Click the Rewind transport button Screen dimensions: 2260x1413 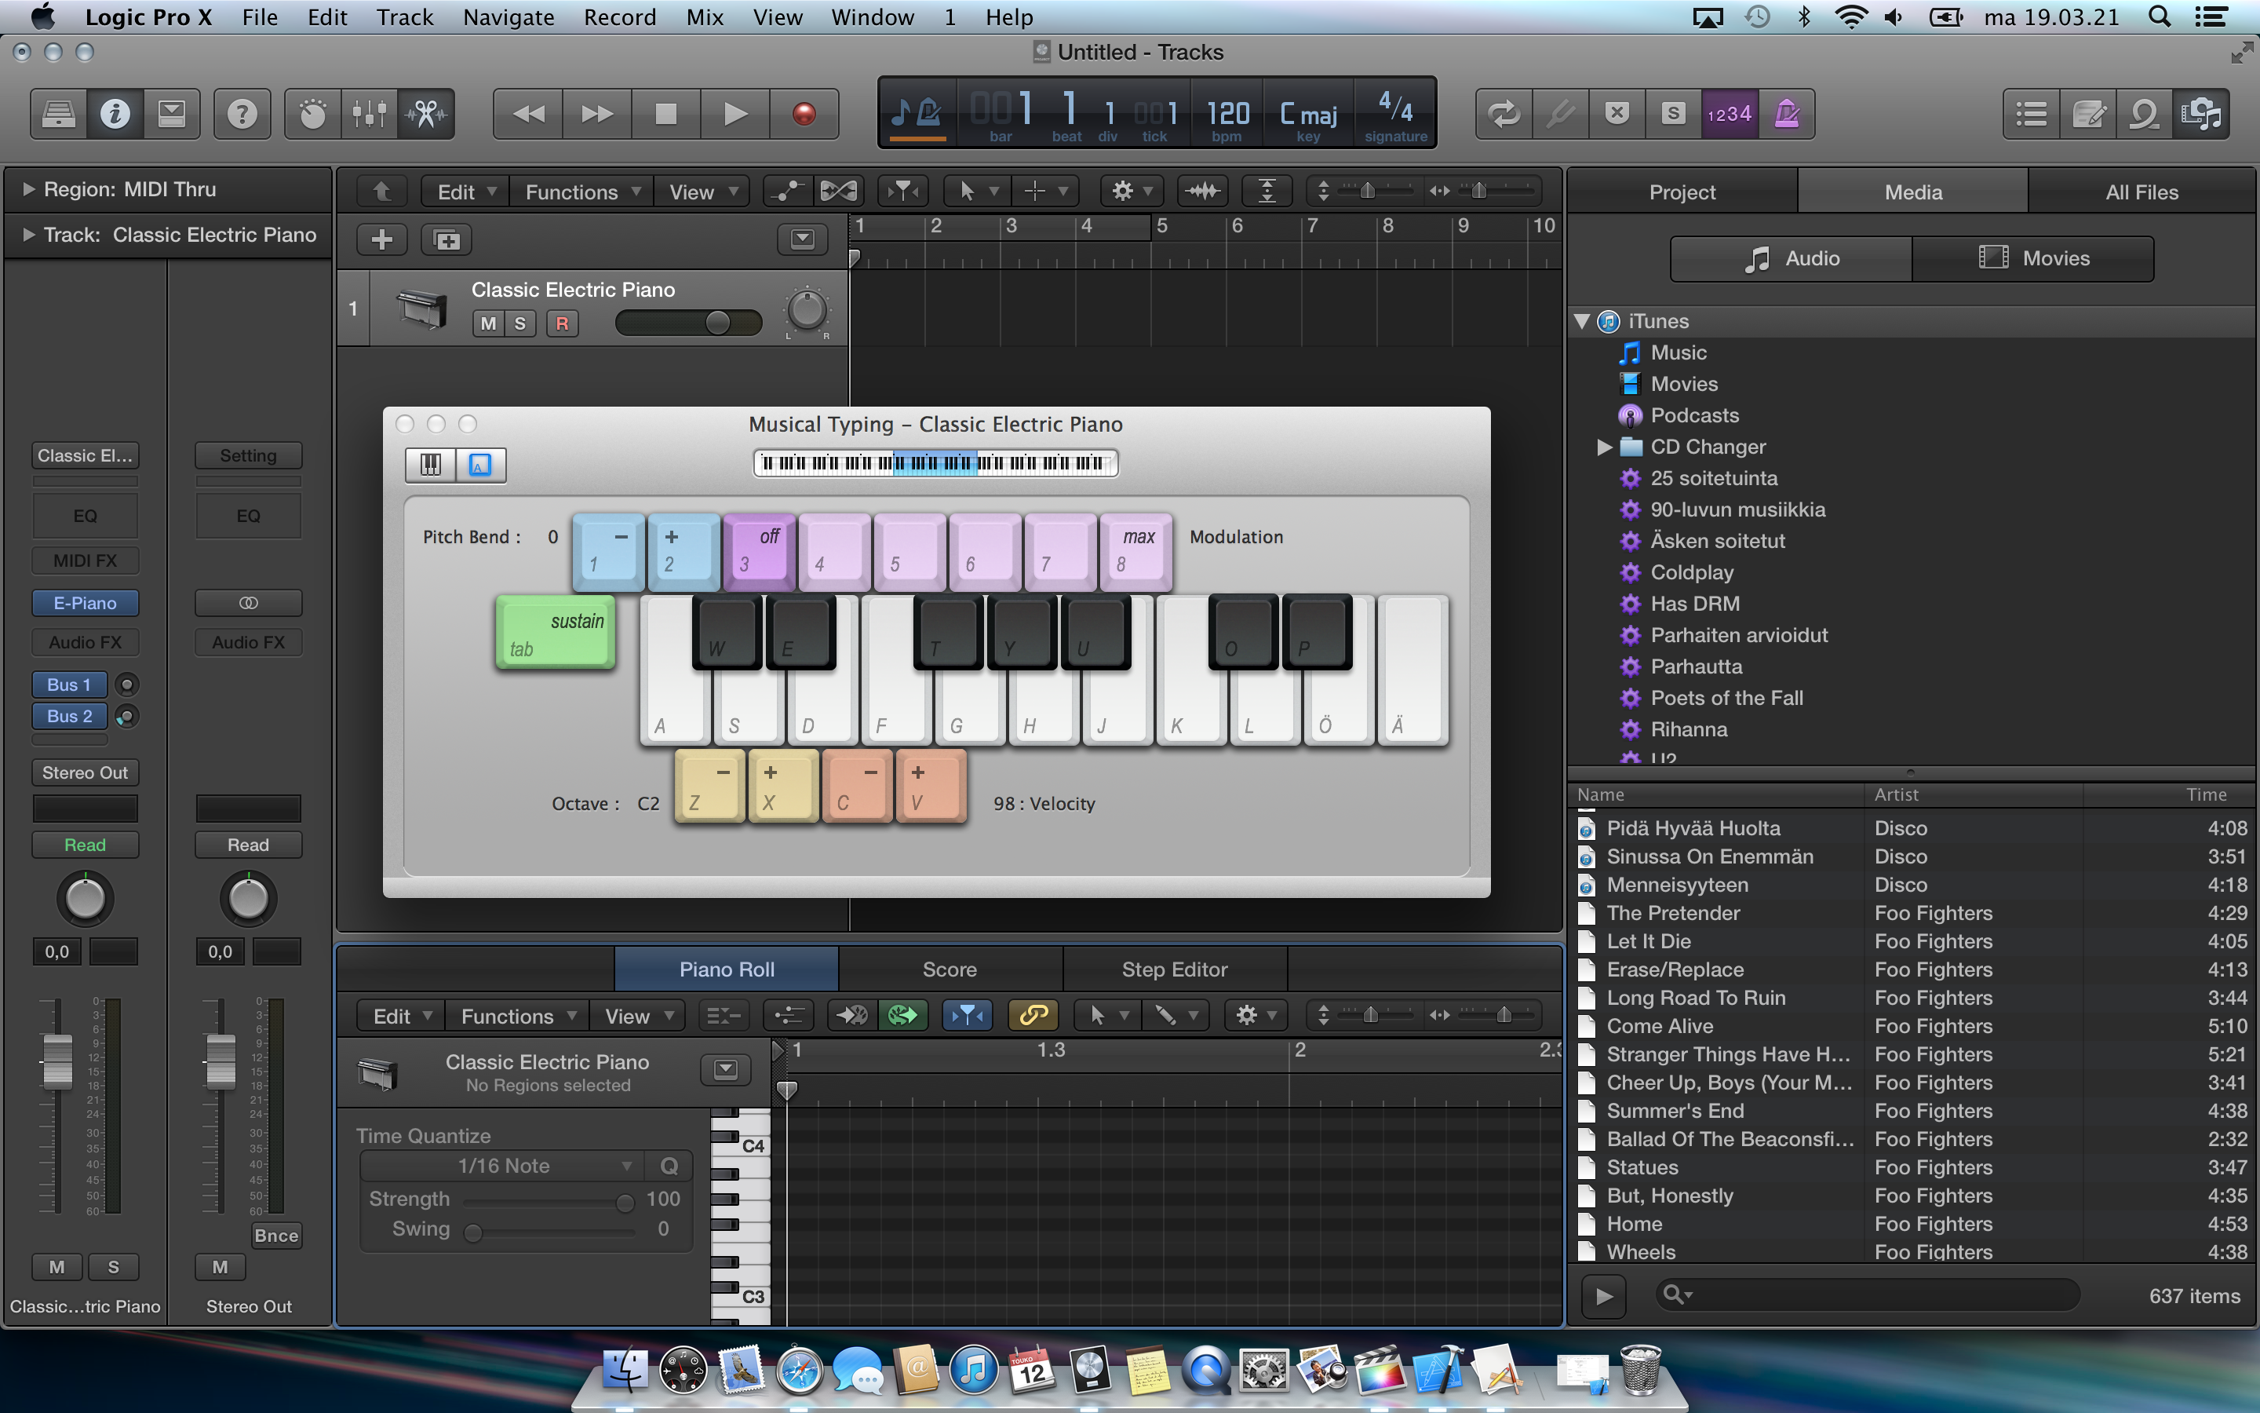529,114
